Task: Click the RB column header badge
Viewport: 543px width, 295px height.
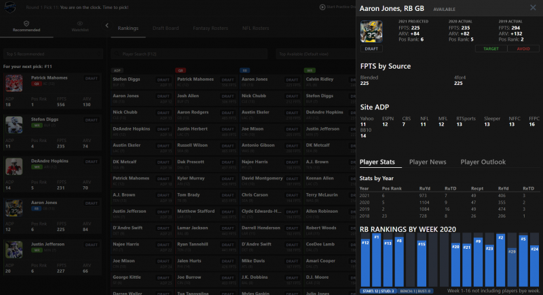Action: (244, 71)
